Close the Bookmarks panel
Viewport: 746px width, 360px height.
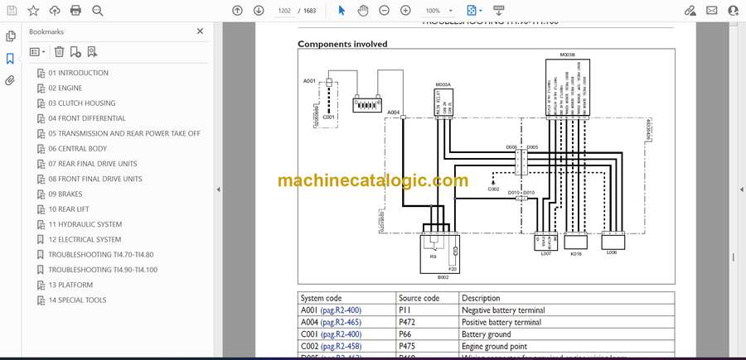[x=200, y=31]
